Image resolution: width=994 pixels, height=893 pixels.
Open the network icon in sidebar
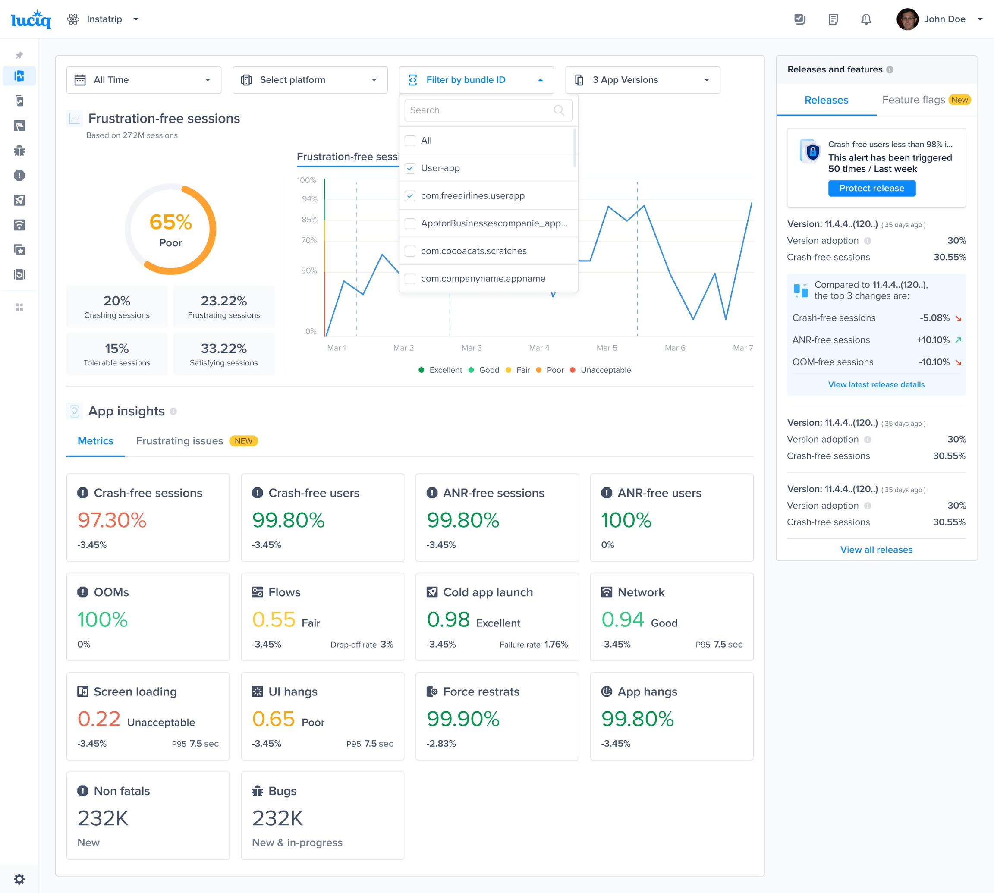click(19, 225)
